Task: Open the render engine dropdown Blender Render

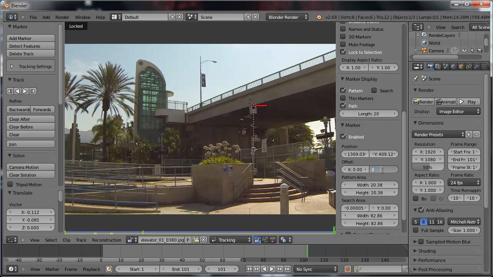Action: click(x=287, y=17)
